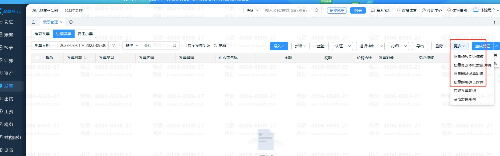Image resolution: width=500 pixels, height=156 pixels.
Task: Click the filter funnel icon
Action: (x=113, y=46)
